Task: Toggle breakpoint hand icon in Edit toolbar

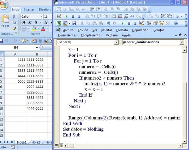Action: [106, 9]
